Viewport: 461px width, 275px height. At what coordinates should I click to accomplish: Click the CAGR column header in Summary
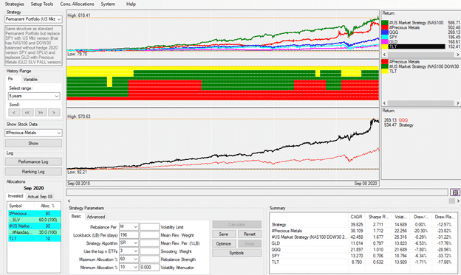tap(356, 217)
